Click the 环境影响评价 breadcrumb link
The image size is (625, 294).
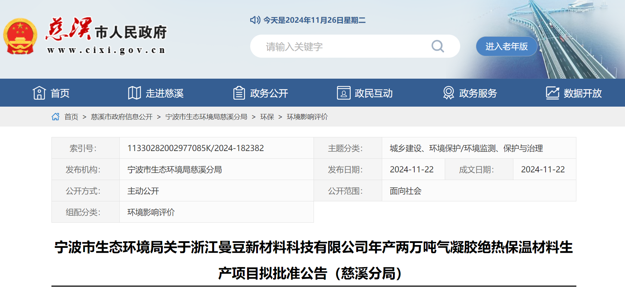pos(307,117)
